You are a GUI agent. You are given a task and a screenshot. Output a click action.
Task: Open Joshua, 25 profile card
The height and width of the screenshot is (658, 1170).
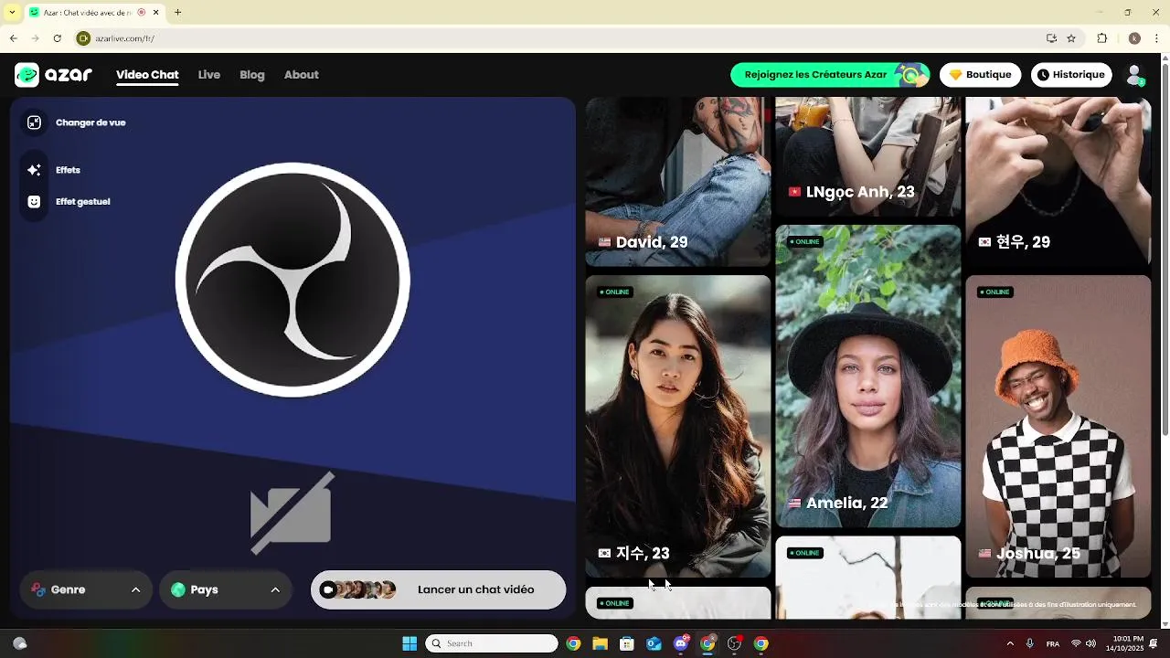click(x=1058, y=426)
